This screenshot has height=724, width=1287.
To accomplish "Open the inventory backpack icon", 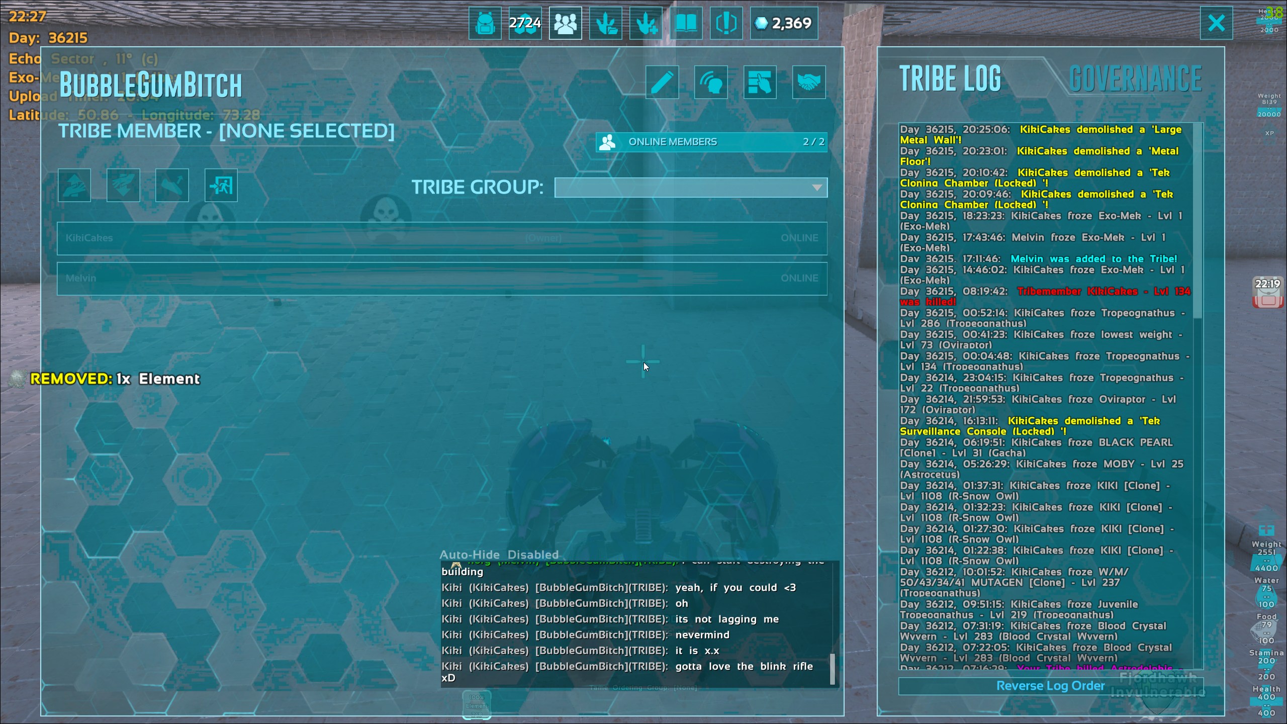I will coord(485,23).
